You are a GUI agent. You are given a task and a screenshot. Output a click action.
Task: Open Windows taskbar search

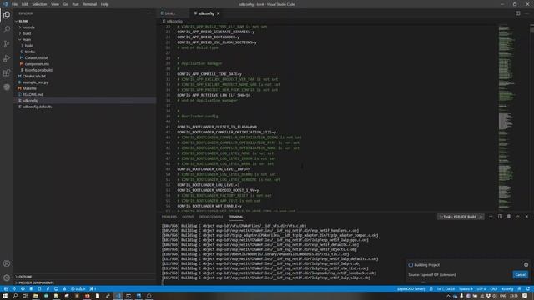15,296
